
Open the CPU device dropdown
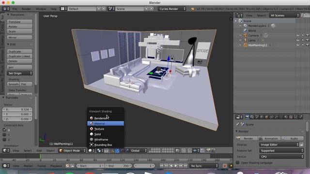(281, 157)
